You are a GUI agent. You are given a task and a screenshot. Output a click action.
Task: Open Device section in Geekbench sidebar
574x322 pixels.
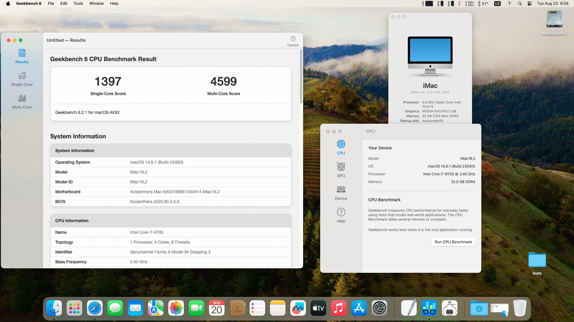341,193
